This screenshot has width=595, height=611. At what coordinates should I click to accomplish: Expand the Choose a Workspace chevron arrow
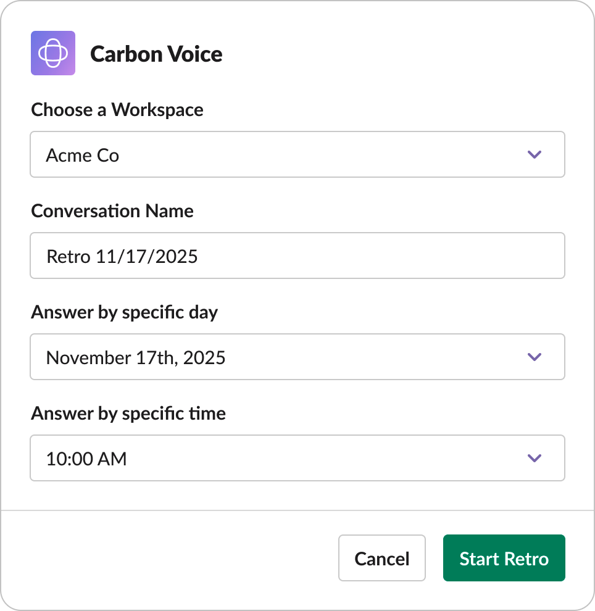tap(535, 154)
